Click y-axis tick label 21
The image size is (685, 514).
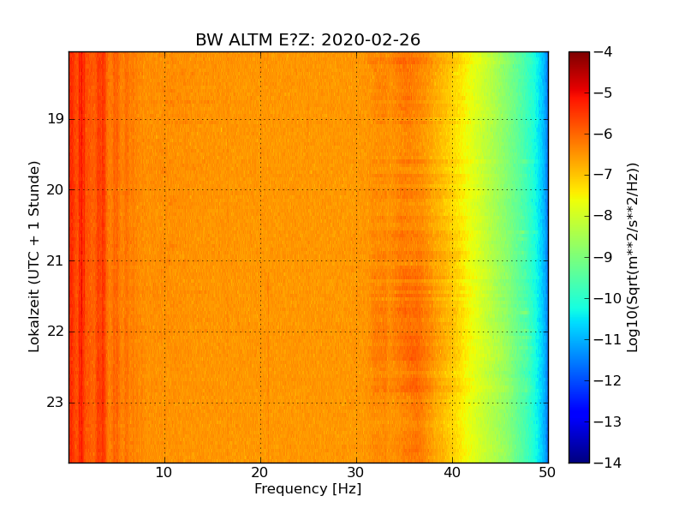pos(56,261)
